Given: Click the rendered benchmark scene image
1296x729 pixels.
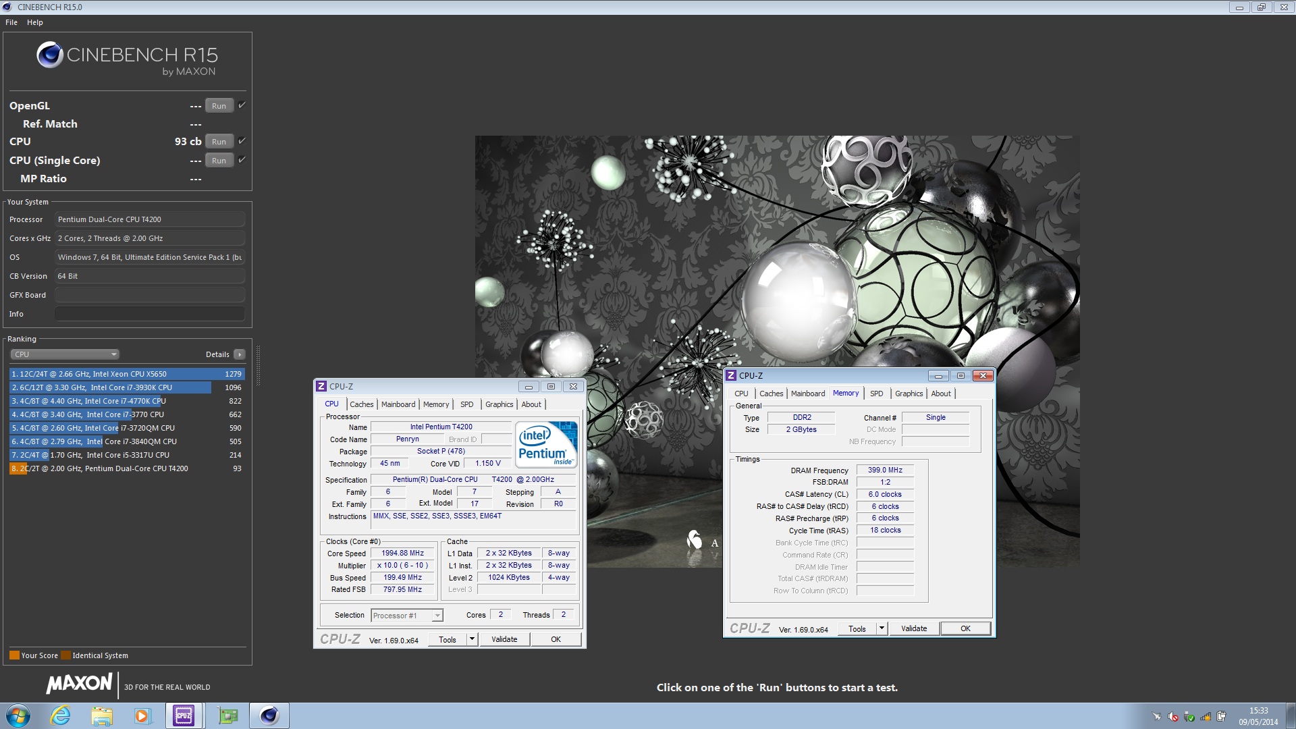Looking at the screenshot, I should point(777,351).
